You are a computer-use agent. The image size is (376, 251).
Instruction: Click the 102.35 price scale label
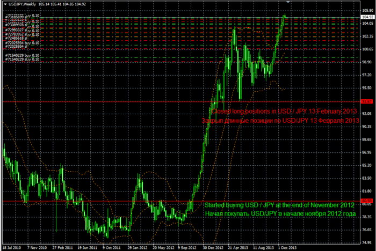coord(367,36)
